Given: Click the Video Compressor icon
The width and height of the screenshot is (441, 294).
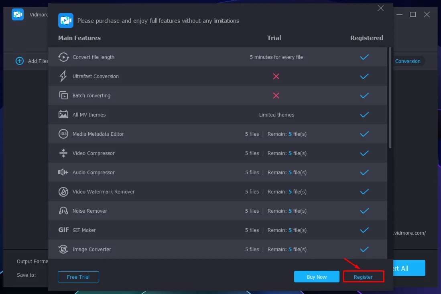Looking at the screenshot, I should (63, 153).
